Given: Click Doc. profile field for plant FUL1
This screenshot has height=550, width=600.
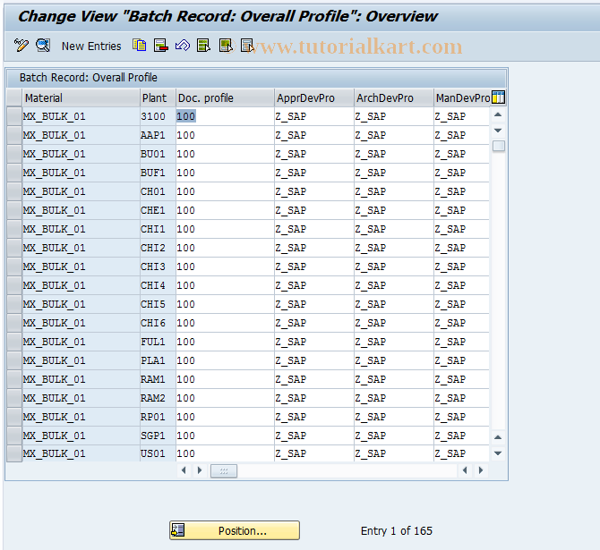Looking at the screenshot, I should click(x=225, y=342).
